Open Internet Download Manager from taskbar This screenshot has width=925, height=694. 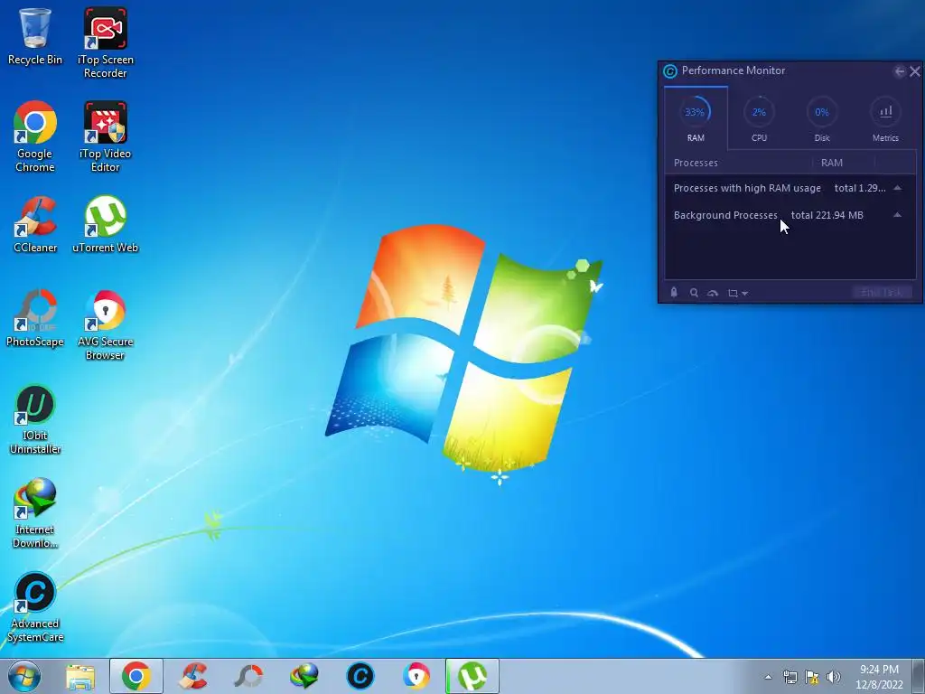pos(304,676)
